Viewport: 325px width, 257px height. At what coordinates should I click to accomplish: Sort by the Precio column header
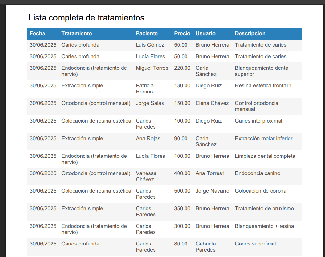click(x=182, y=34)
